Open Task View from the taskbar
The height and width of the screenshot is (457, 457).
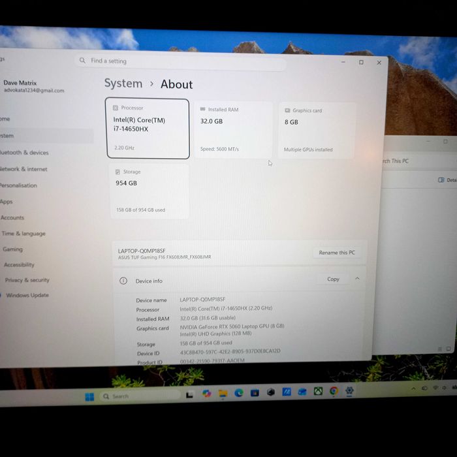(x=190, y=395)
